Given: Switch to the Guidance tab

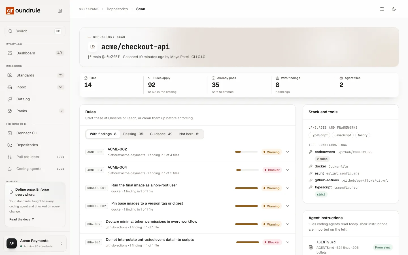Looking at the screenshot, I should click(x=161, y=134).
